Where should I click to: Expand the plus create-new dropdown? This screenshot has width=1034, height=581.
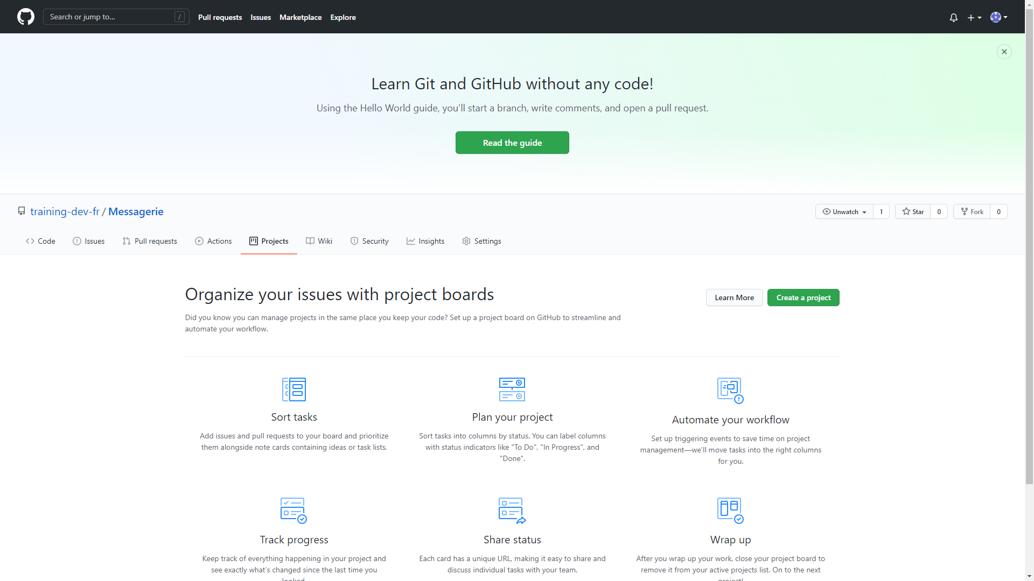974,17
